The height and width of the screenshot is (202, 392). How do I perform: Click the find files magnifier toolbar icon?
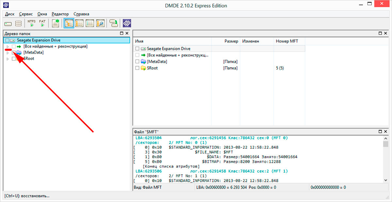click(100, 23)
